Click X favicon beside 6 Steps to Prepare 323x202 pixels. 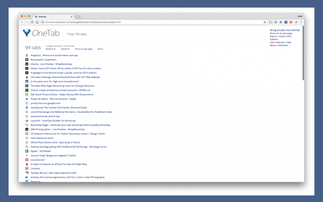pos(27,164)
